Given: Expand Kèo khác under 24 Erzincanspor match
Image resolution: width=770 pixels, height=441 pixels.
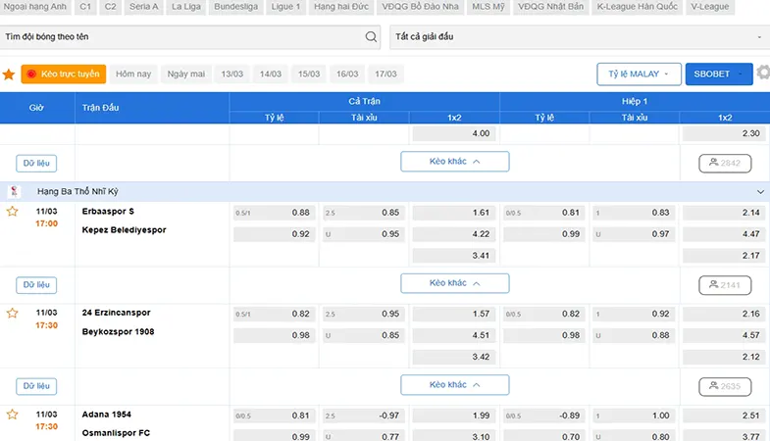Looking at the screenshot, I should [x=455, y=384].
